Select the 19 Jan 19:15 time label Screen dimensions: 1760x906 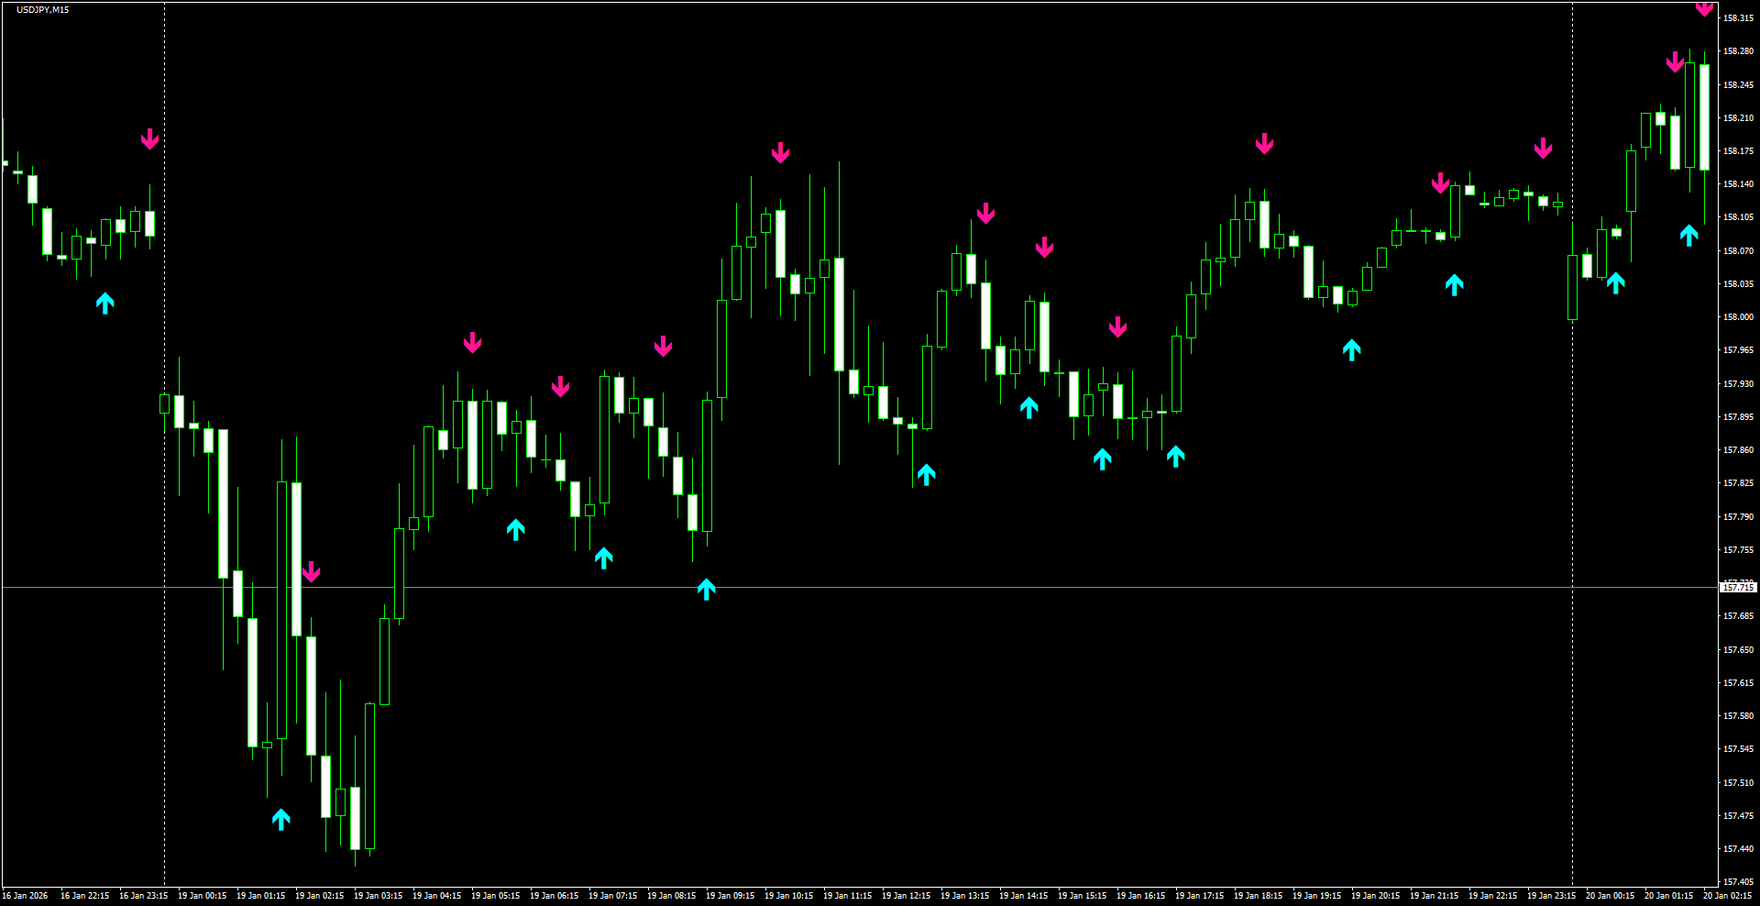tap(1316, 896)
